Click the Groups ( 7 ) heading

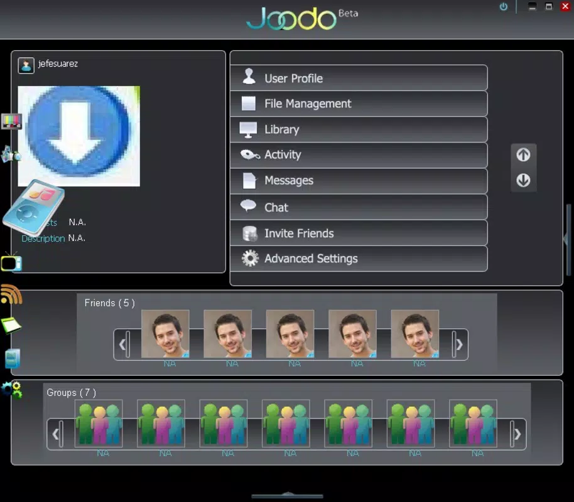coord(72,393)
